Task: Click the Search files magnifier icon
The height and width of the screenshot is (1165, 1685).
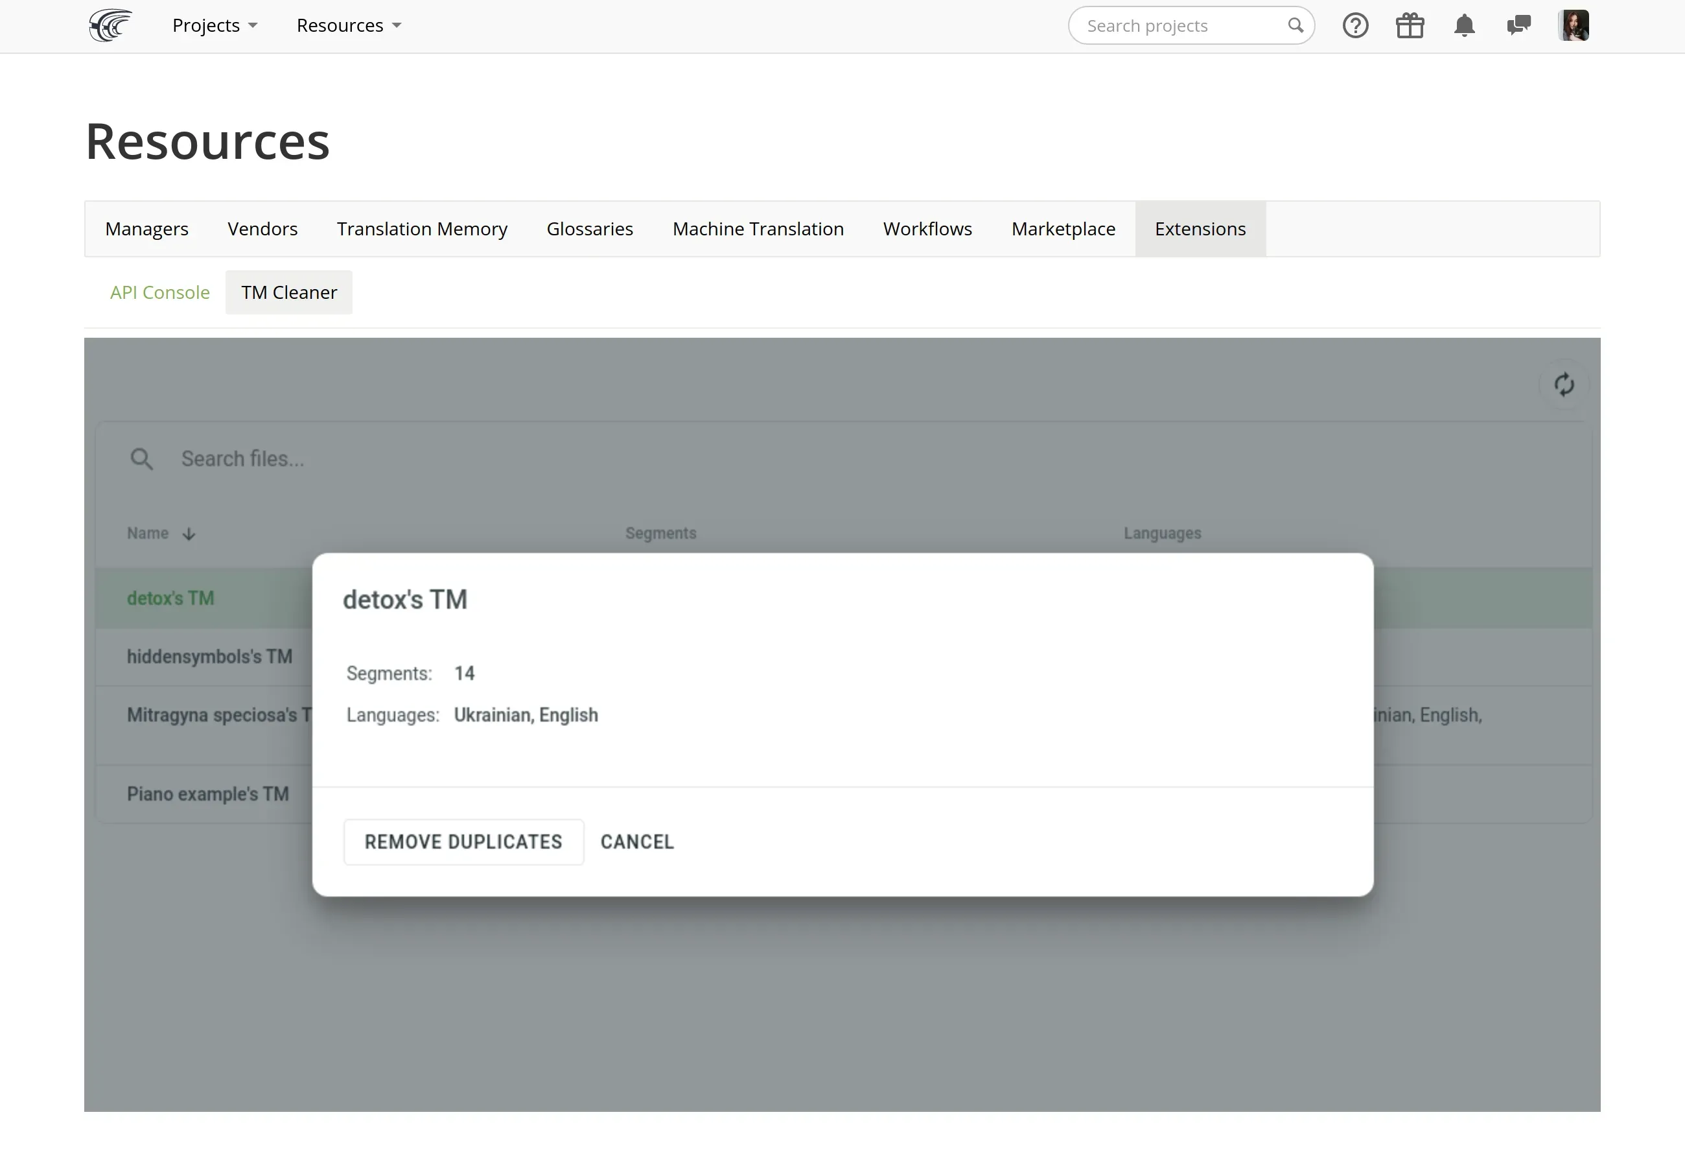Action: point(141,459)
